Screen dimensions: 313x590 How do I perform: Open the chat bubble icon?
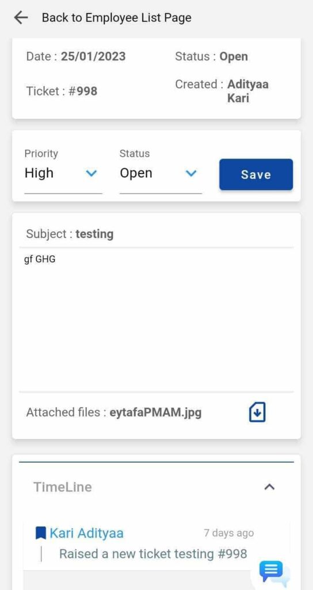(x=272, y=572)
